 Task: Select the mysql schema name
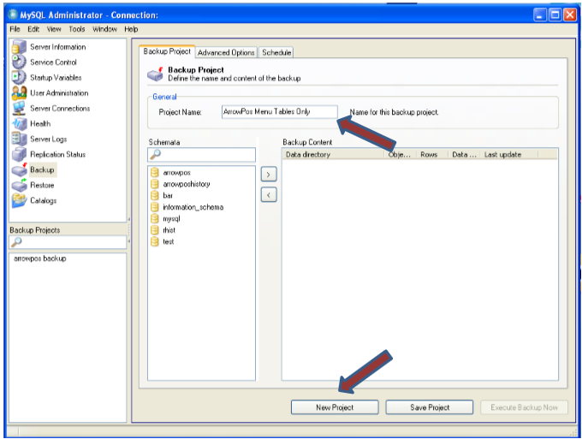[171, 218]
